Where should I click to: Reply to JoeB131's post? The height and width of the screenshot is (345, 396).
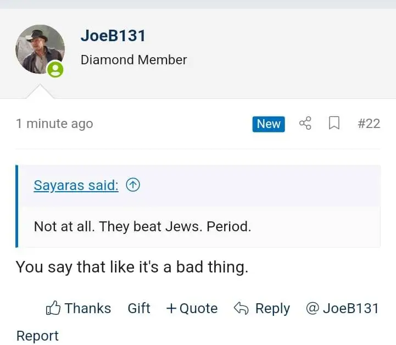pos(262,308)
